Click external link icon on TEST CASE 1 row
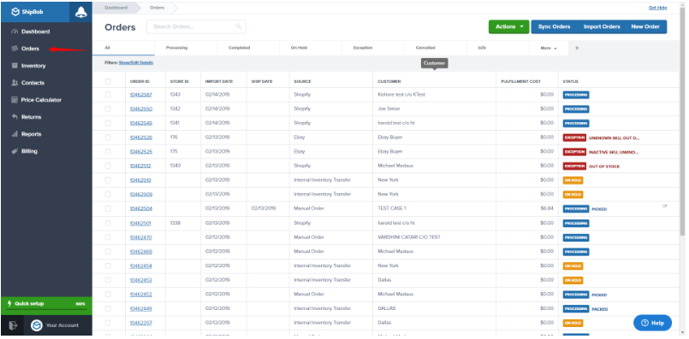689x339 pixels. (665, 206)
